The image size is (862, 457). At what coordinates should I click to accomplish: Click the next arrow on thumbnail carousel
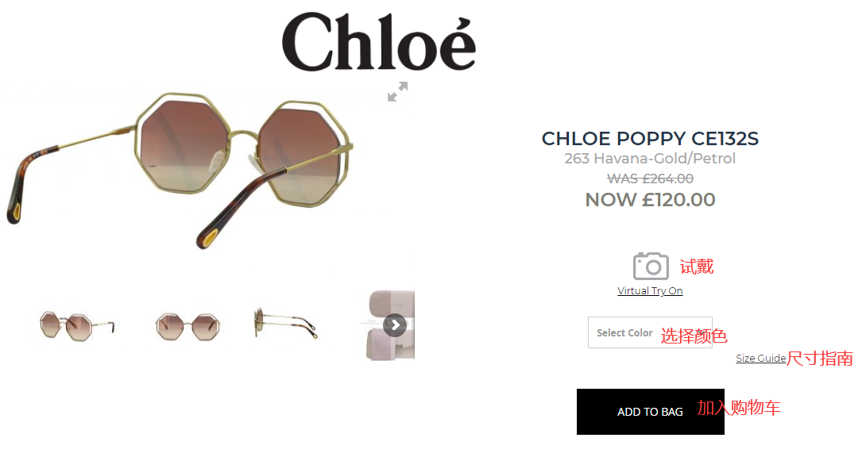point(395,325)
